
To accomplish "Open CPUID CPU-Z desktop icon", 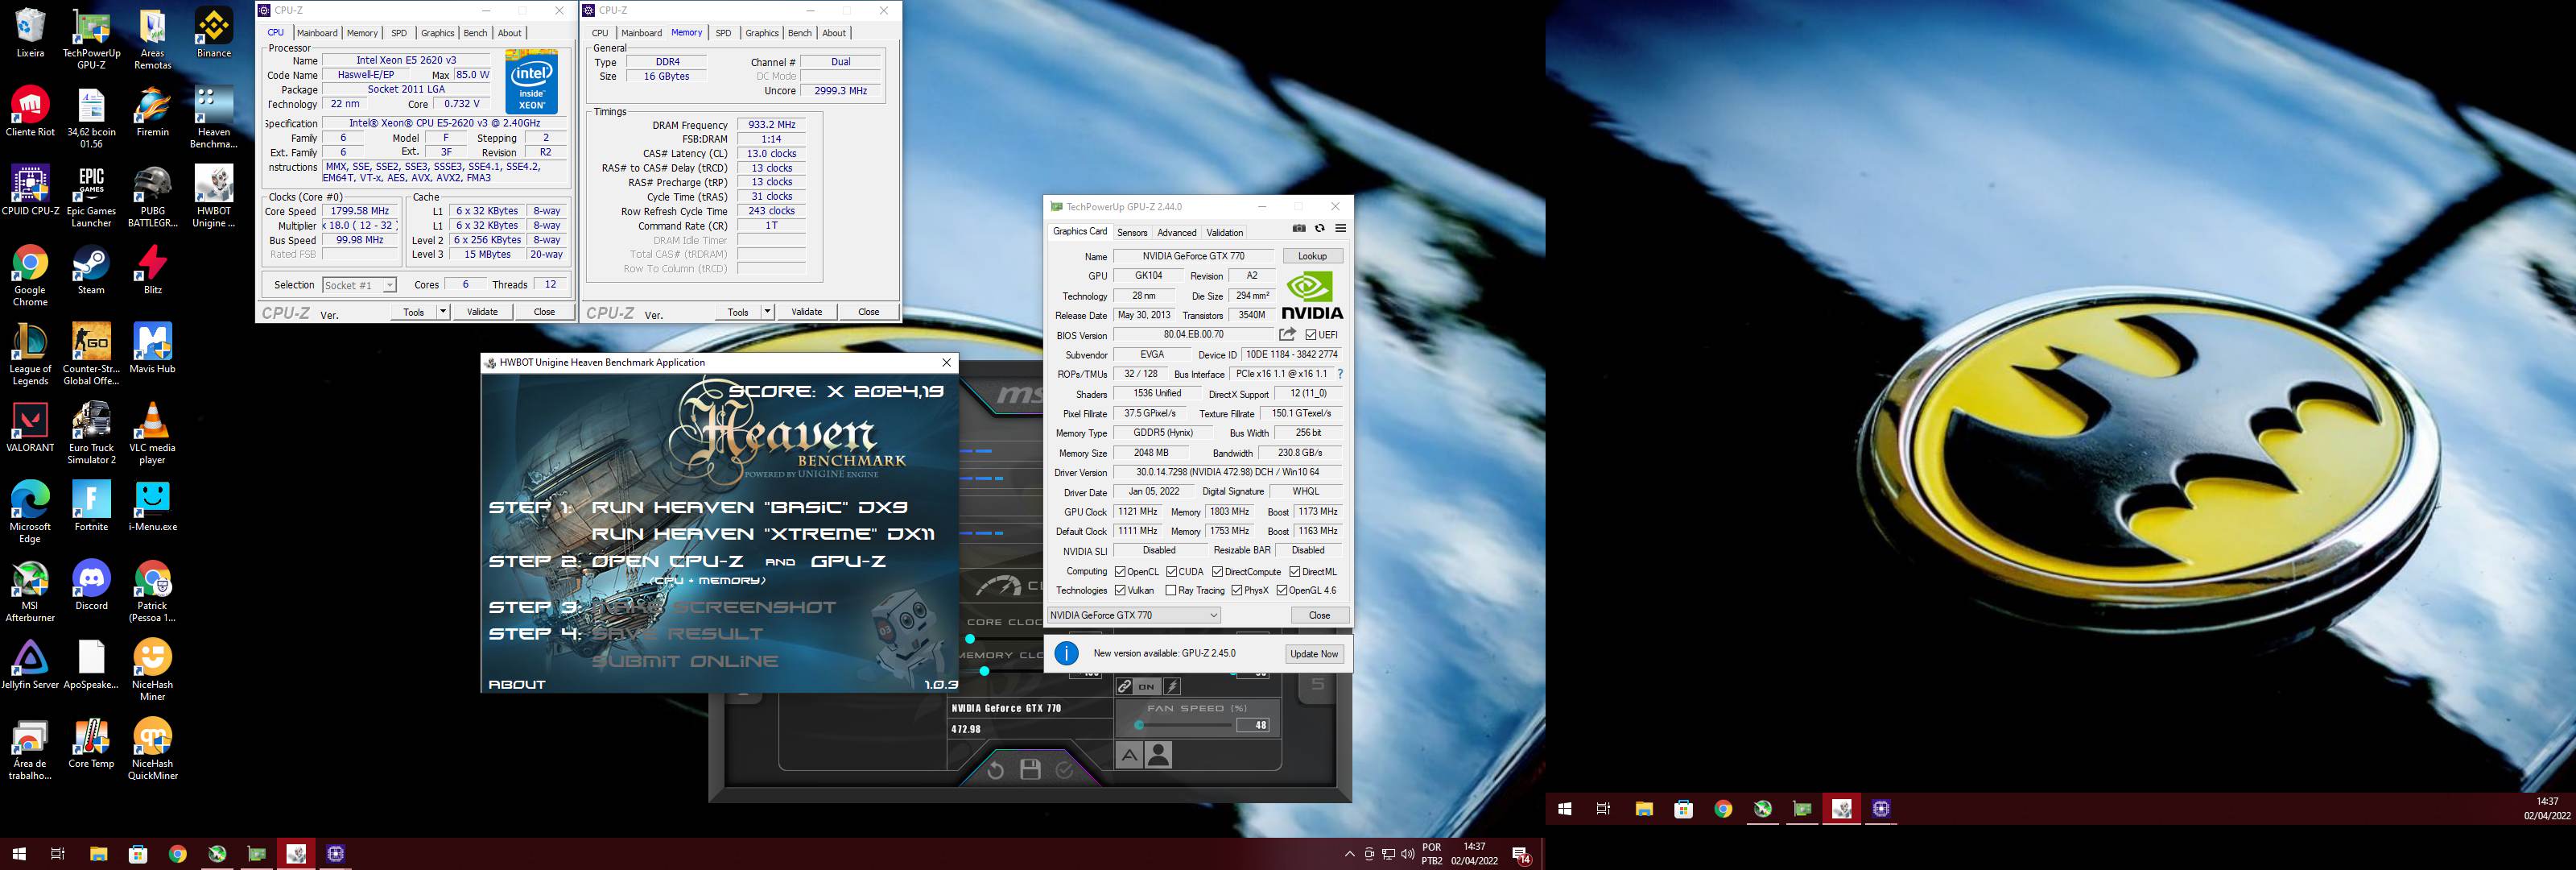I will pos(30,190).
